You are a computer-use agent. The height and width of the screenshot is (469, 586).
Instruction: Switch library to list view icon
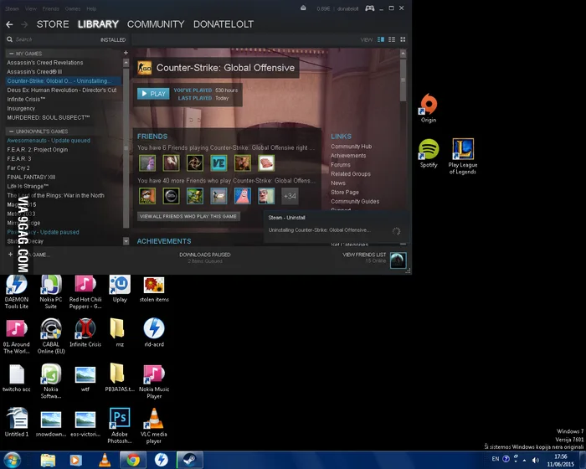pyautogui.click(x=392, y=39)
